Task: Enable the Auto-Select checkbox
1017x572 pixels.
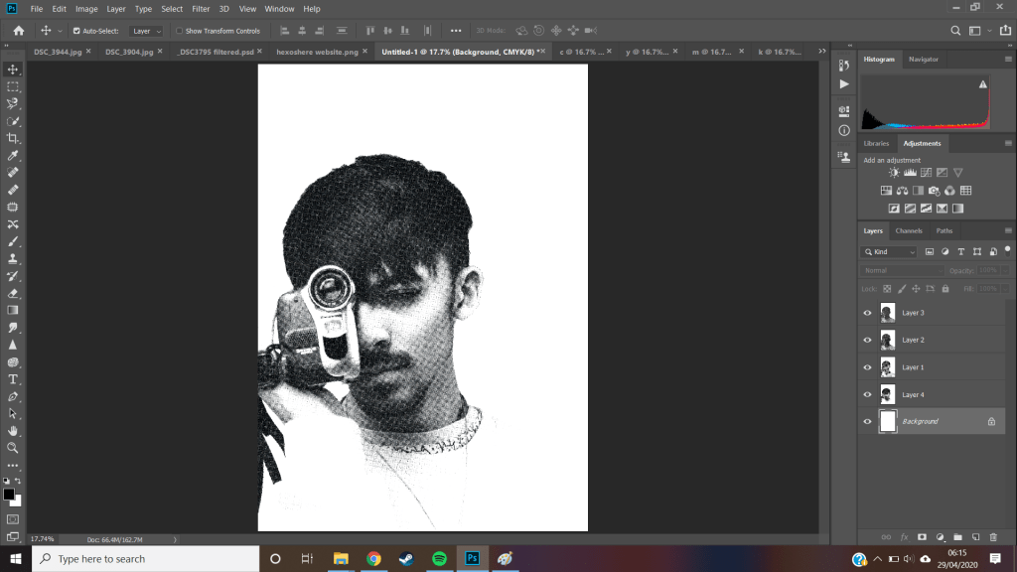Action: point(76,31)
